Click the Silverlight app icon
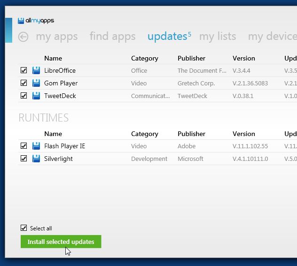The width and height of the screenshot is (297, 266). (36, 159)
